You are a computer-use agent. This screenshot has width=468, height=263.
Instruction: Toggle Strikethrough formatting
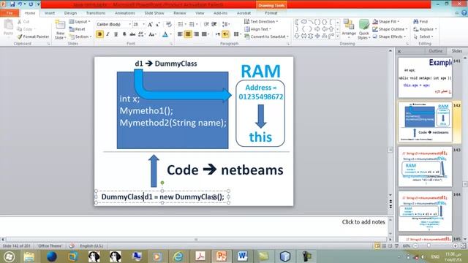[x=132, y=34]
